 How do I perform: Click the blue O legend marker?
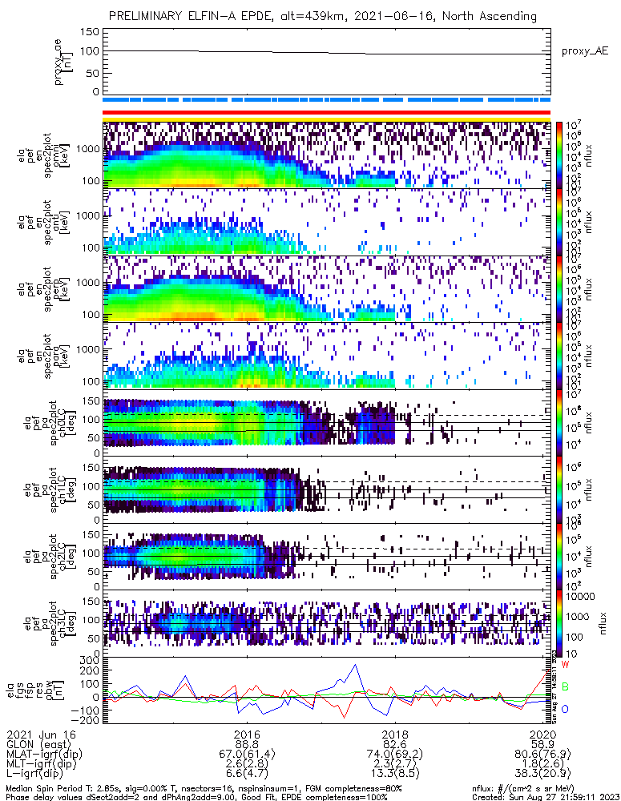[565, 709]
